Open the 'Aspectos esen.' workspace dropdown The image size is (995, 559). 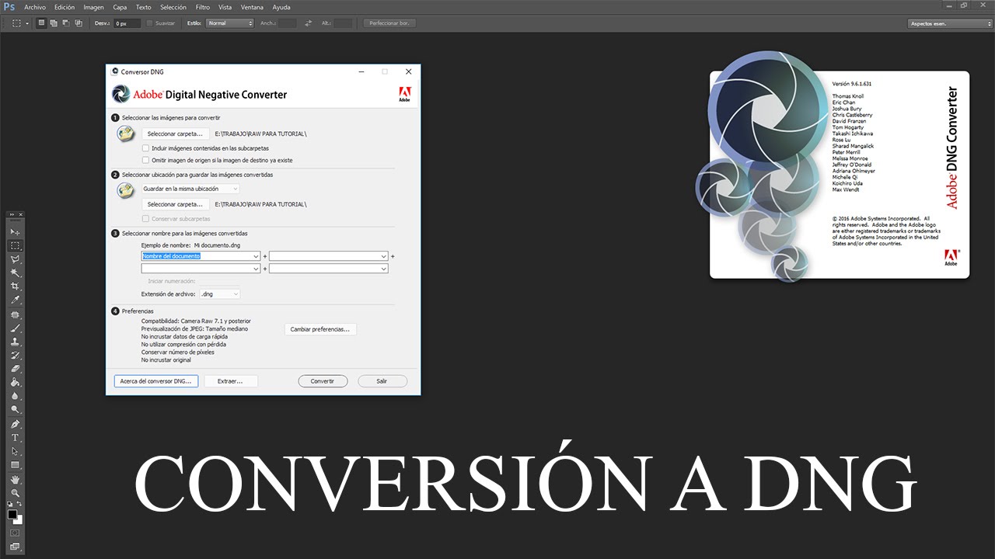click(x=951, y=23)
